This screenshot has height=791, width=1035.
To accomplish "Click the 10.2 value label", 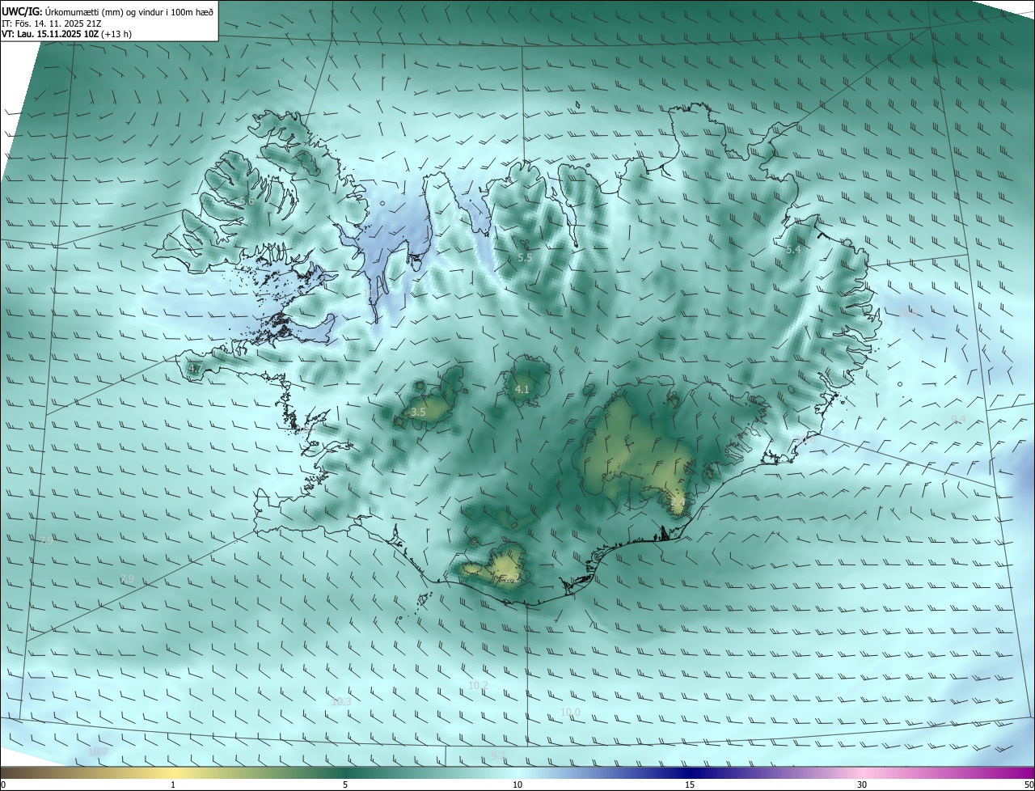I will point(479,685).
